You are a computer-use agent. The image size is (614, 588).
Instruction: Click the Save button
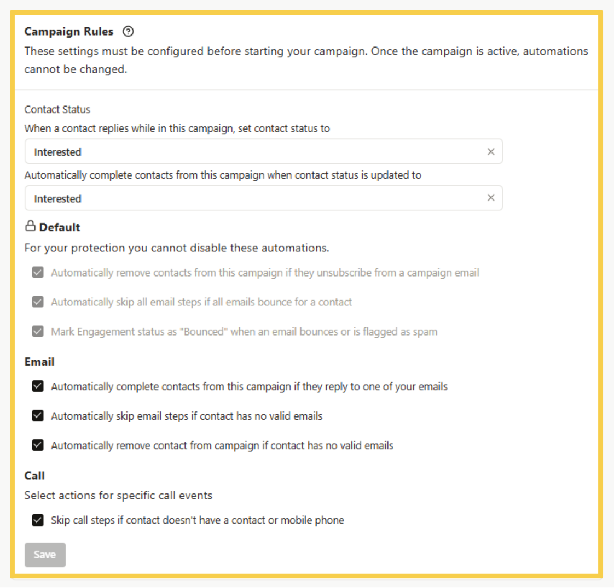tap(45, 555)
